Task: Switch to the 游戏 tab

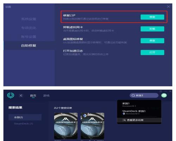Action: point(46,96)
